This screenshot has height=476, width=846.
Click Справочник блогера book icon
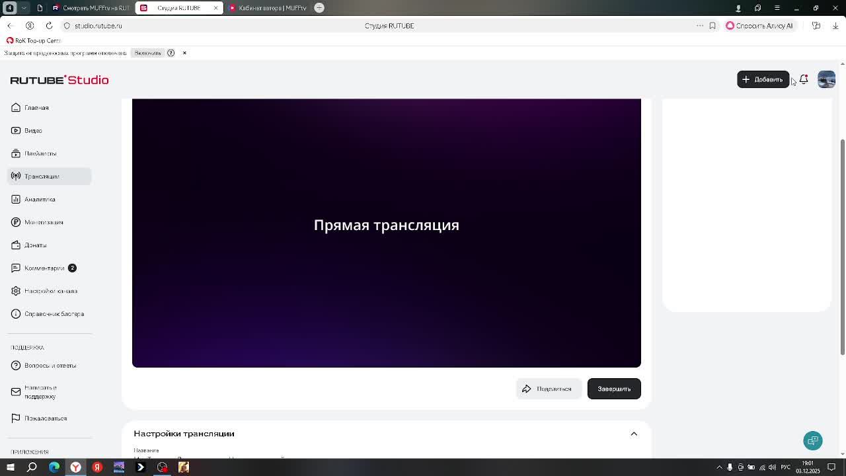[16, 314]
